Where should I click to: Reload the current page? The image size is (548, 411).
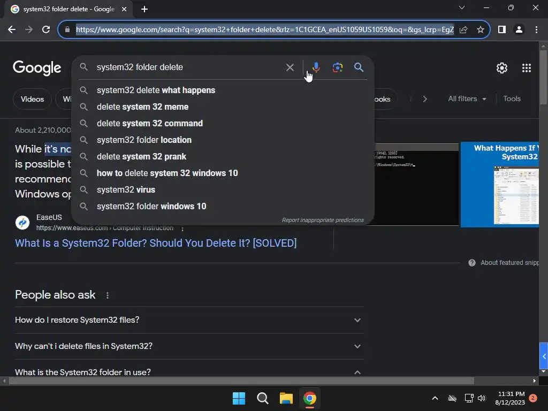(46, 30)
